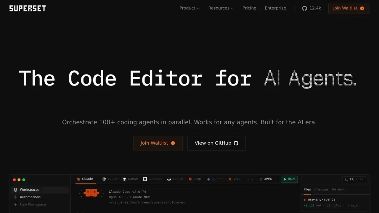
Task: Switch to the cursor agent tab
Action: [130, 179]
